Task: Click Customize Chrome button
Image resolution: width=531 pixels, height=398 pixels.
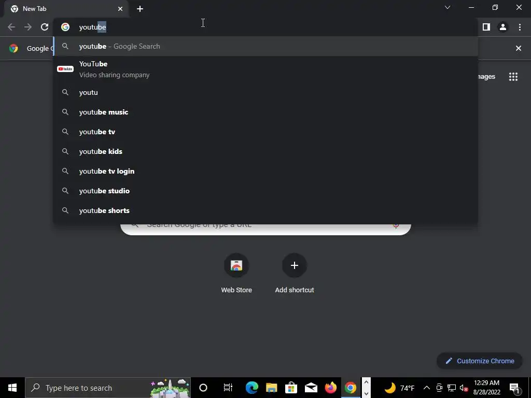Action: [x=480, y=361]
